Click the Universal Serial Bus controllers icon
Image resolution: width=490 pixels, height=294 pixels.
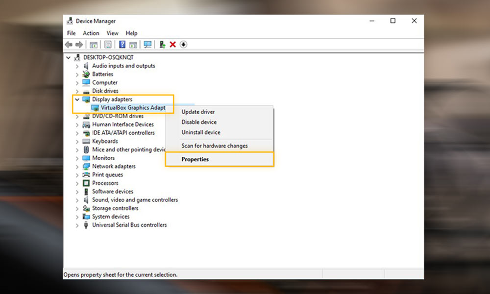86,225
